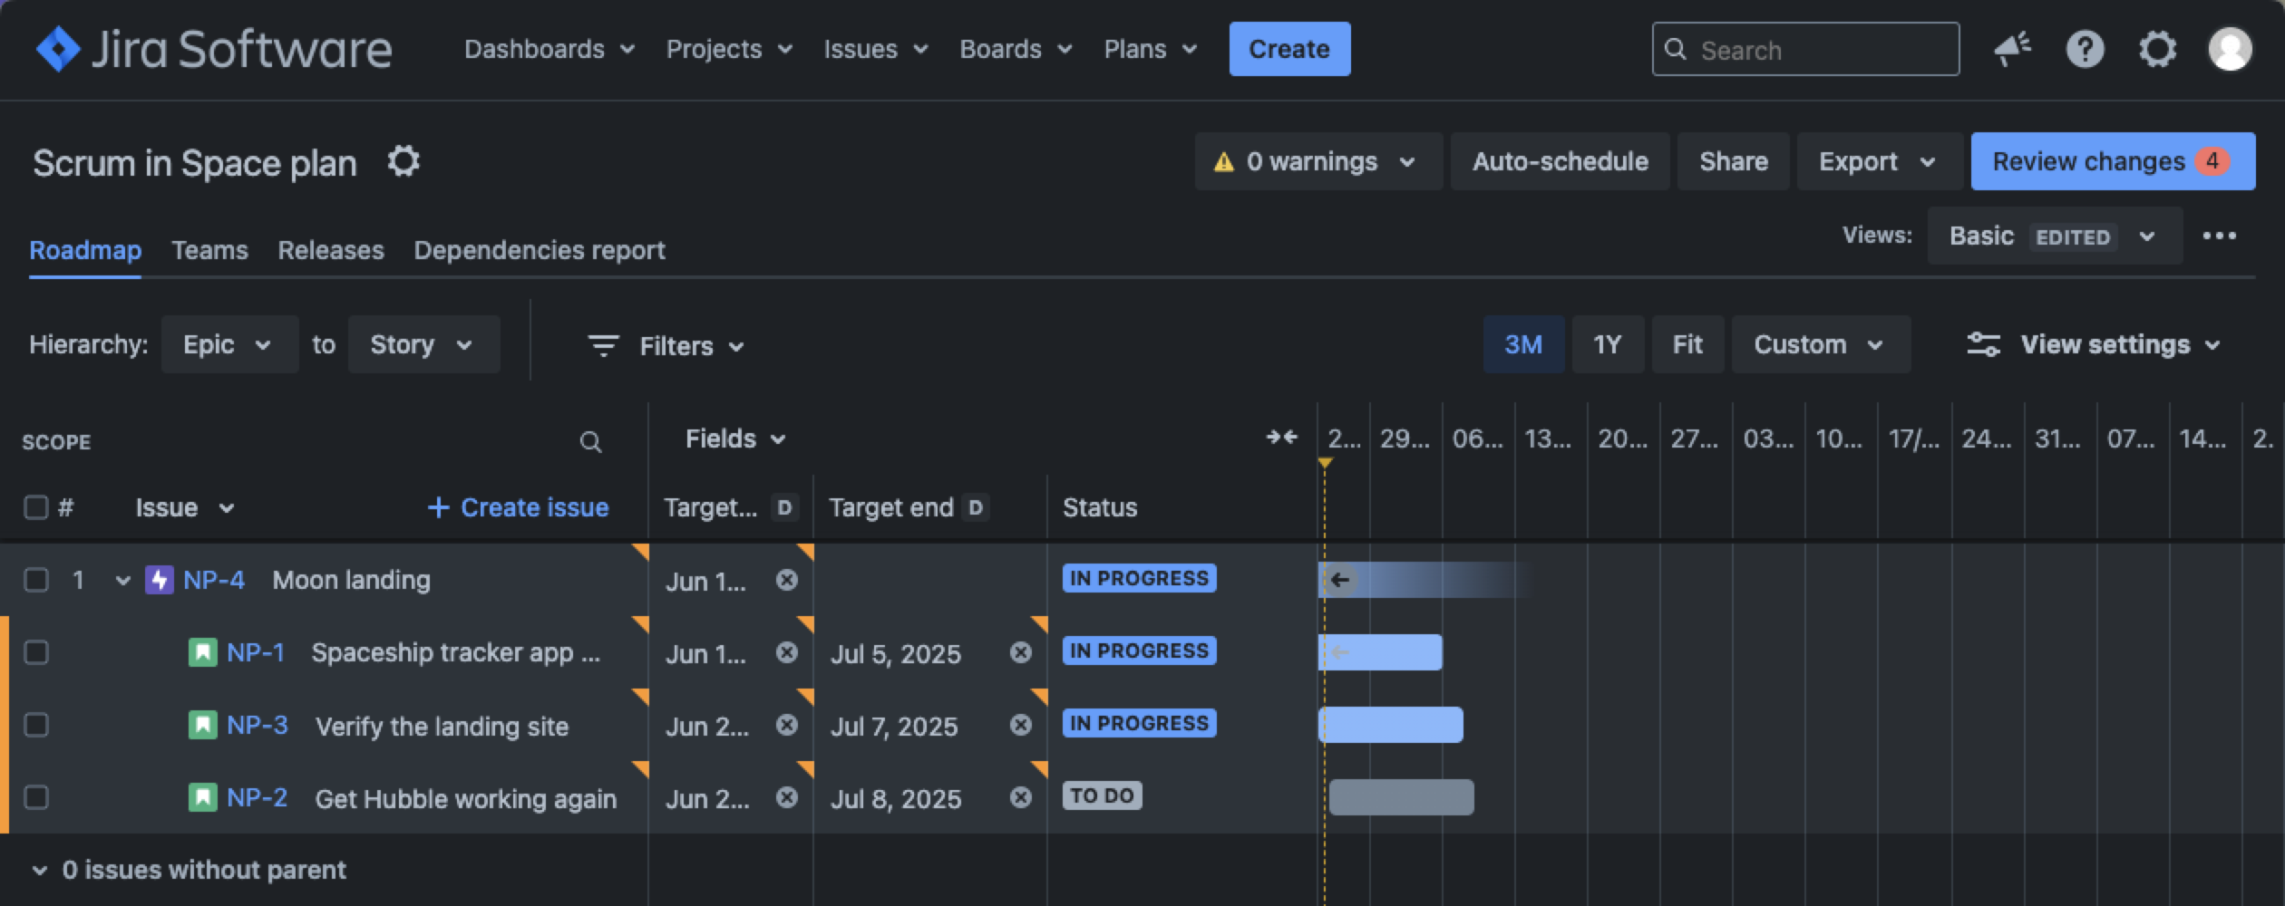
Task: Open the help question mark icon
Action: (2085, 49)
